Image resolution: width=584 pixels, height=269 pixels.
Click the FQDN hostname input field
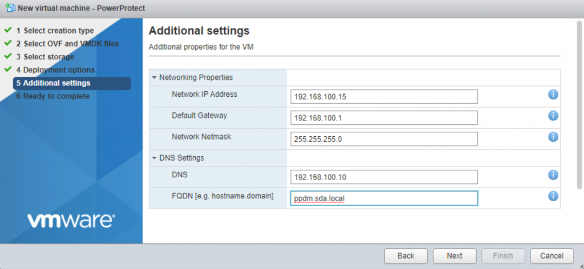click(383, 198)
